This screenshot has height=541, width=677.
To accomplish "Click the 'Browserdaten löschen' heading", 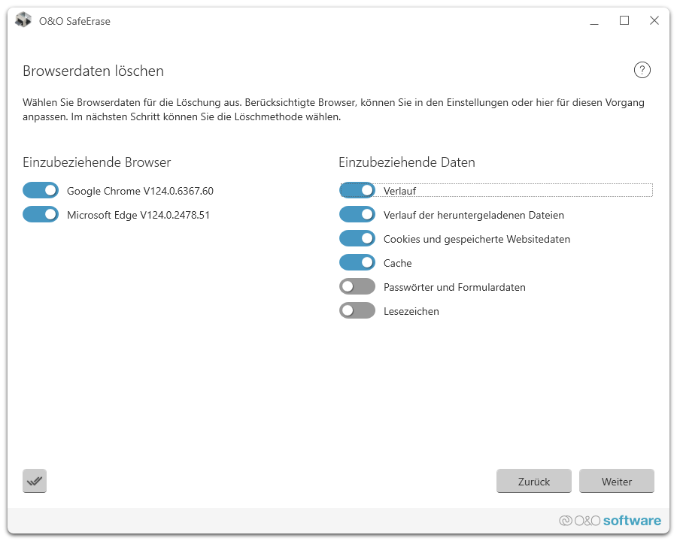I will click(93, 71).
